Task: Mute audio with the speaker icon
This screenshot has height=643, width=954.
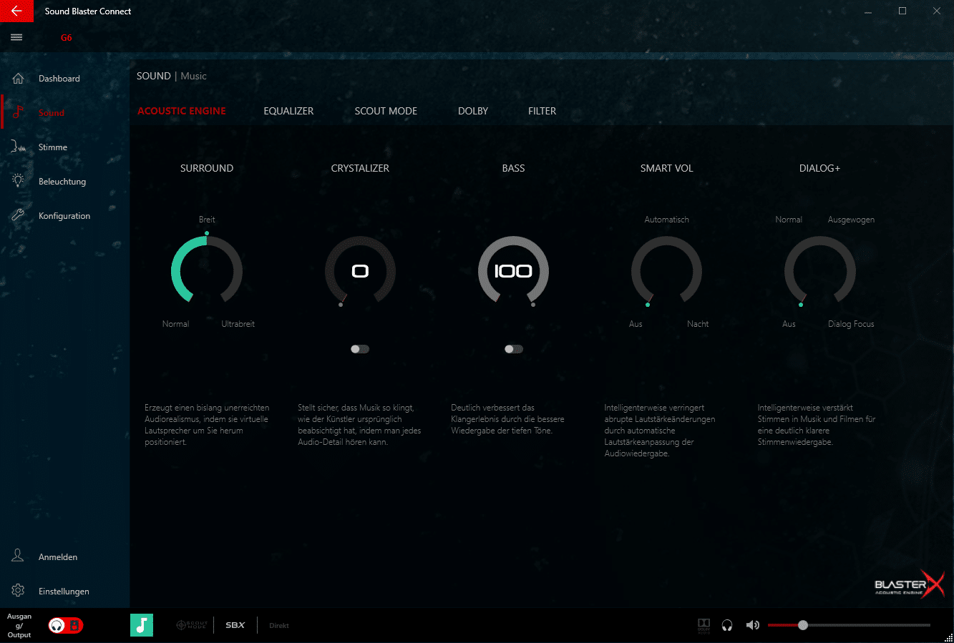Action: 752,625
